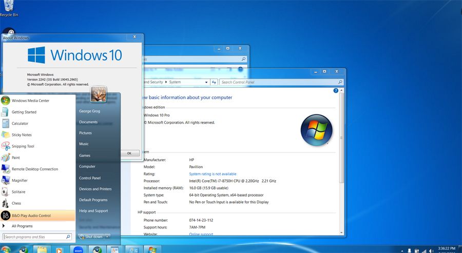Click the Start orb on taskbar
Viewport: 462px width, 253px height.
[x=5, y=250]
